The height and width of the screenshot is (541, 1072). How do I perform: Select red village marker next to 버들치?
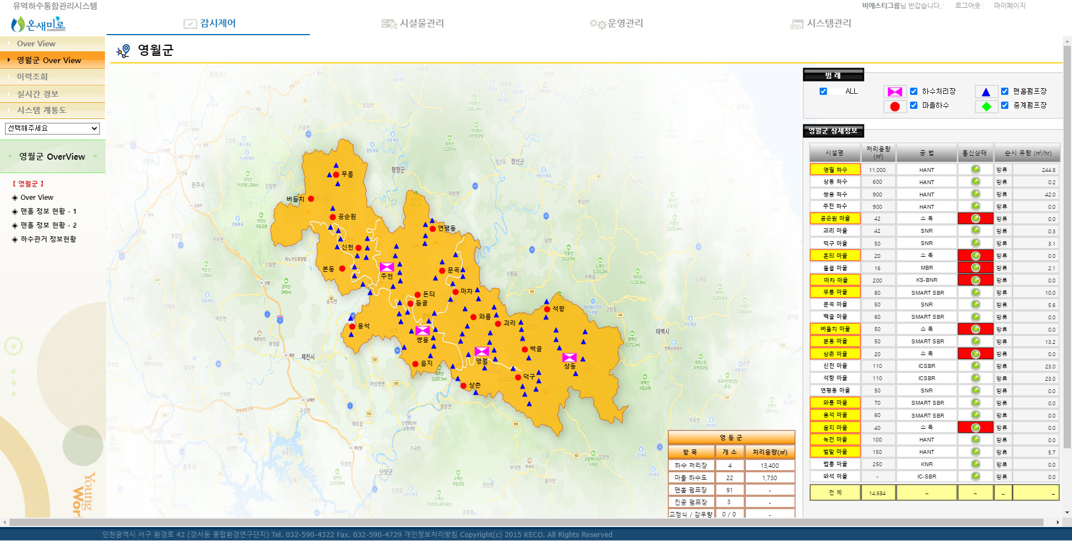coord(311,199)
